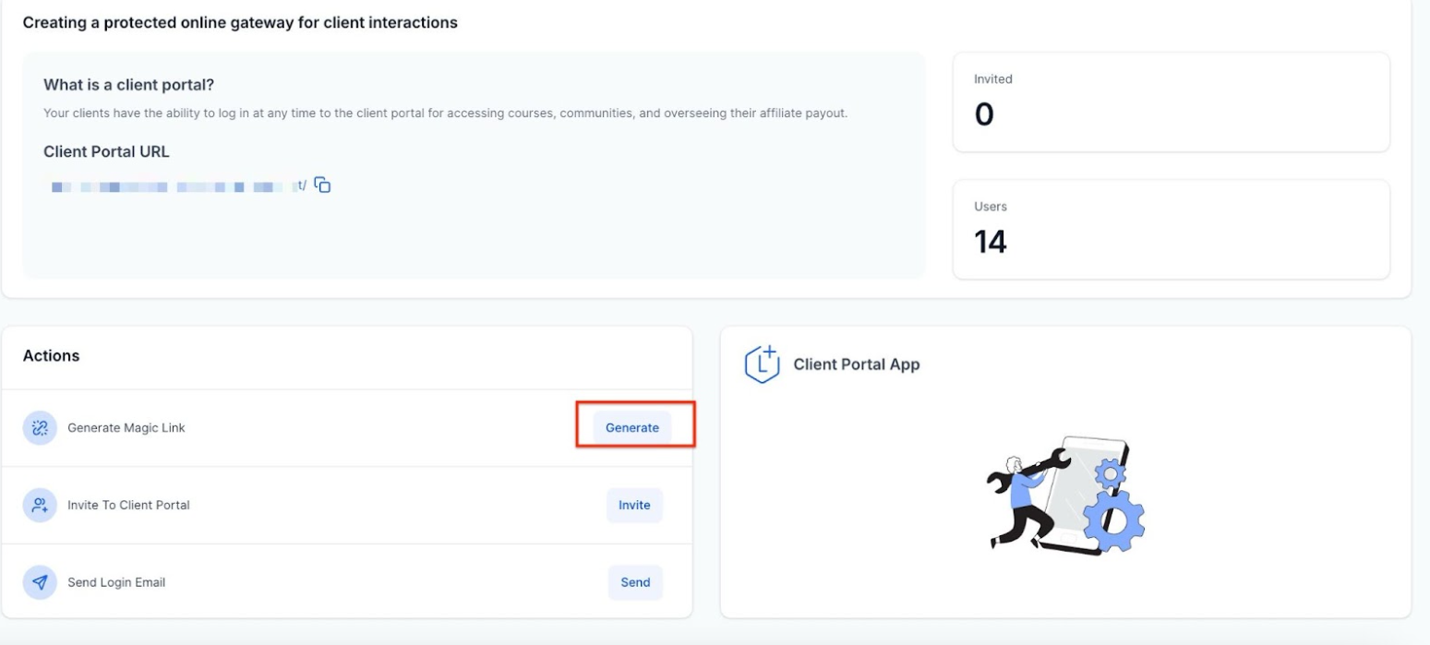Select the Send Login Email label
The image size is (1430, 645).
[116, 583]
